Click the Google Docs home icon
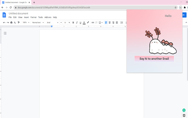This screenshot has height=118, width=188. point(4,15)
